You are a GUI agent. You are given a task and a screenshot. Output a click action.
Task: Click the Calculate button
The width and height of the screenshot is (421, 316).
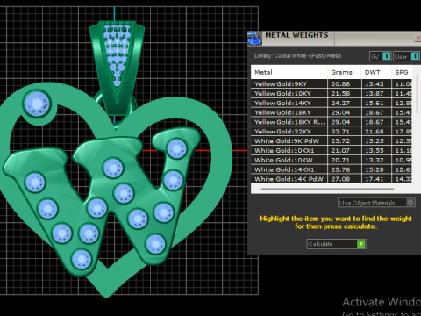point(336,244)
